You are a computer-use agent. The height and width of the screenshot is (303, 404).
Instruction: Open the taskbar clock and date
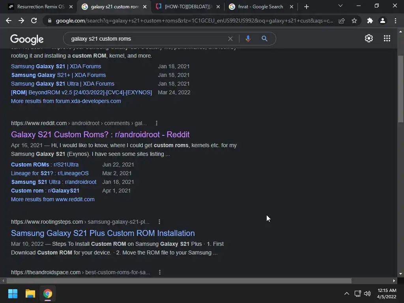tap(387, 294)
